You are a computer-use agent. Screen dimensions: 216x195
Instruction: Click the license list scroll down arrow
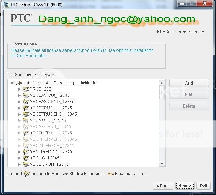162,164
